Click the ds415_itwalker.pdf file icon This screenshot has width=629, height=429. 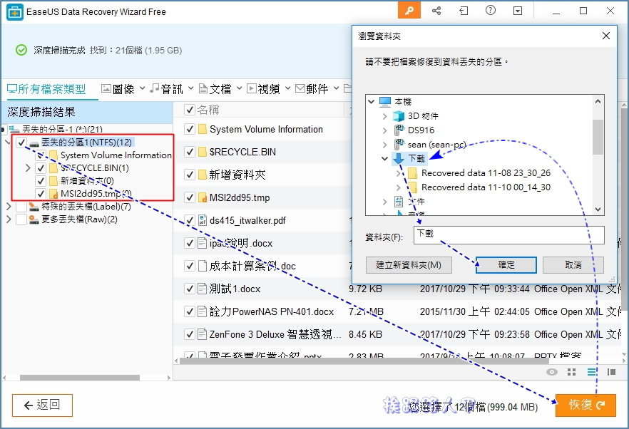coord(203,220)
